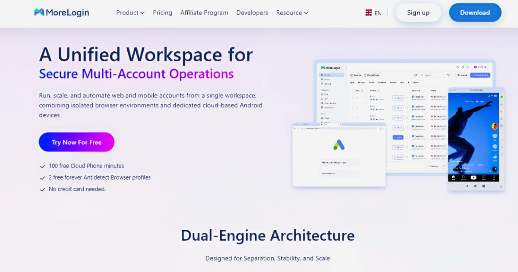This screenshot has width=518, height=272.
Task: Click the refresh icon in mockup toolbar
Action: click(x=415, y=75)
